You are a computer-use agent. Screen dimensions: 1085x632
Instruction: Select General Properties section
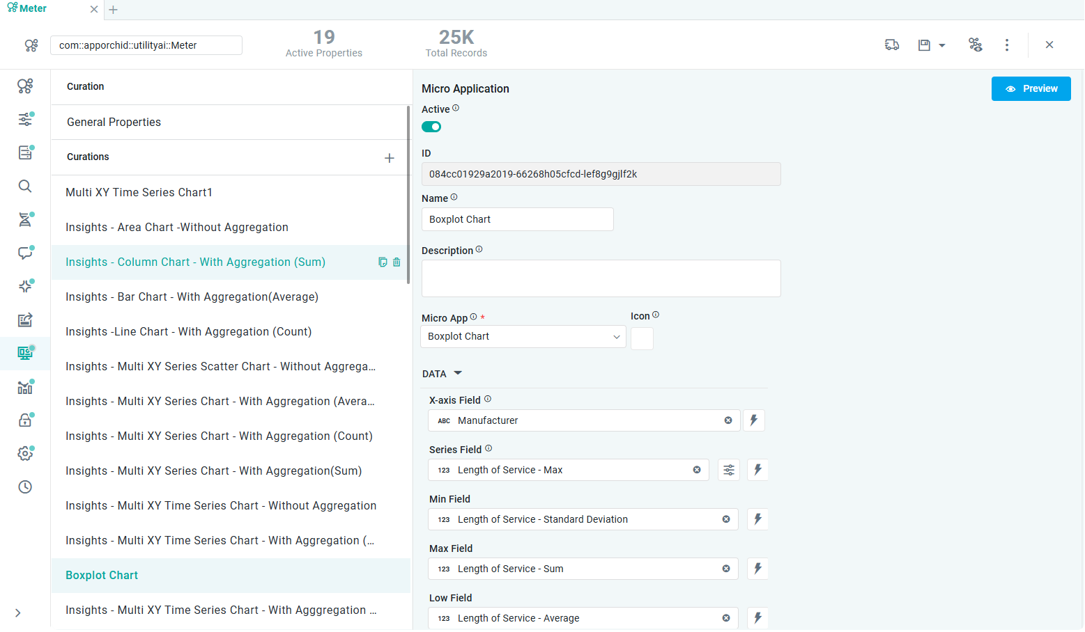[114, 123]
